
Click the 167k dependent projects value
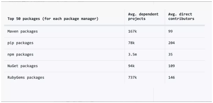pyautogui.click(x=132, y=31)
